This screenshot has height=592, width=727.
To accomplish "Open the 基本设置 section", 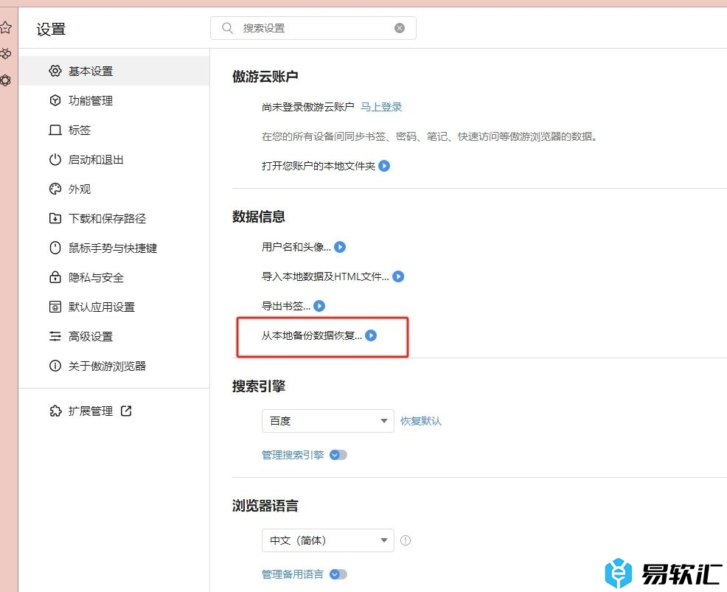I will (114, 71).
